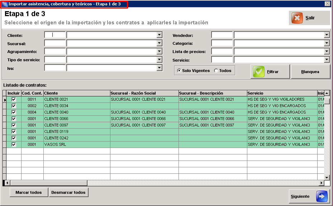Uncheck Incluir for VASOS SRL
This screenshot has height=206, width=333.
[14, 144]
